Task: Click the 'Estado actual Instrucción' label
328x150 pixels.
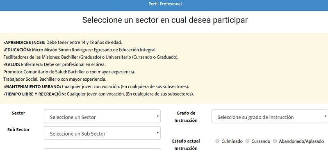Action: pyautogui.click(x=186, y=145)
